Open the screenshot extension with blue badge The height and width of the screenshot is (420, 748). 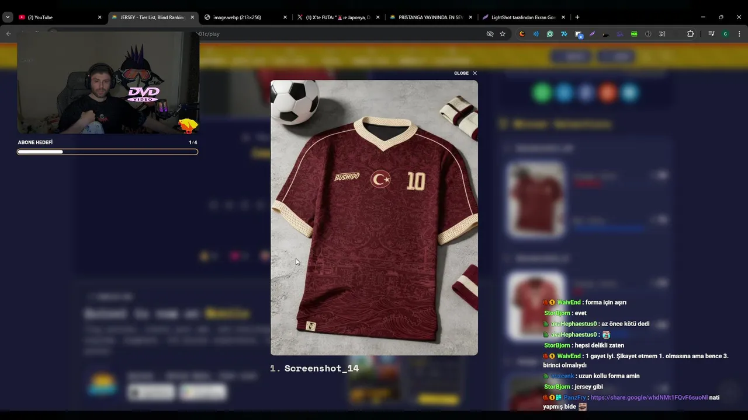pyautogui.click(x=579, y=34)
